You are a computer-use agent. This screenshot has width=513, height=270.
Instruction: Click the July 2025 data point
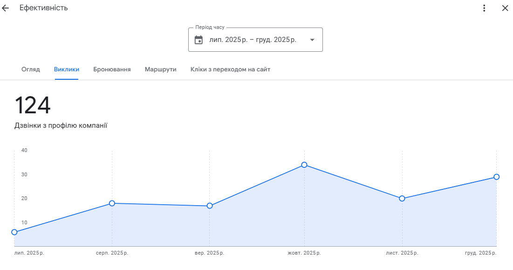[x=14, y=232]
